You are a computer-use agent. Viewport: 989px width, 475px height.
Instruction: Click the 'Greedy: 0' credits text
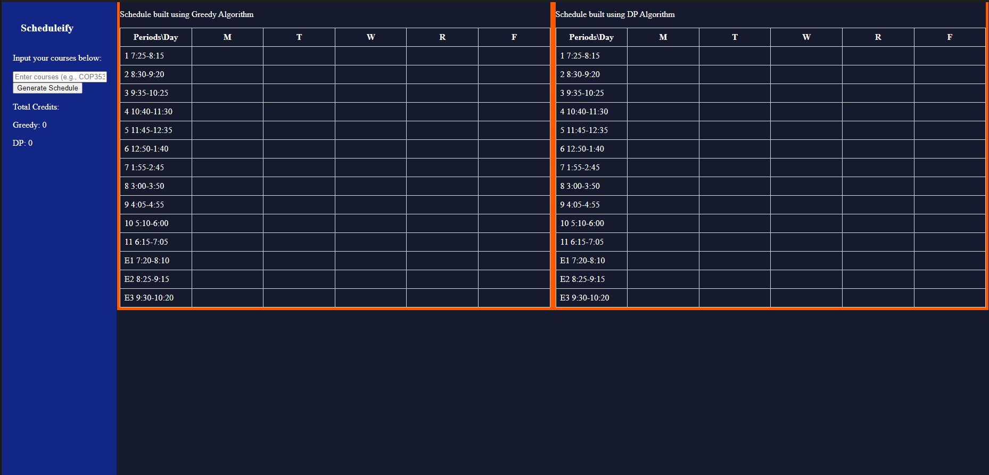coord(30,125)
